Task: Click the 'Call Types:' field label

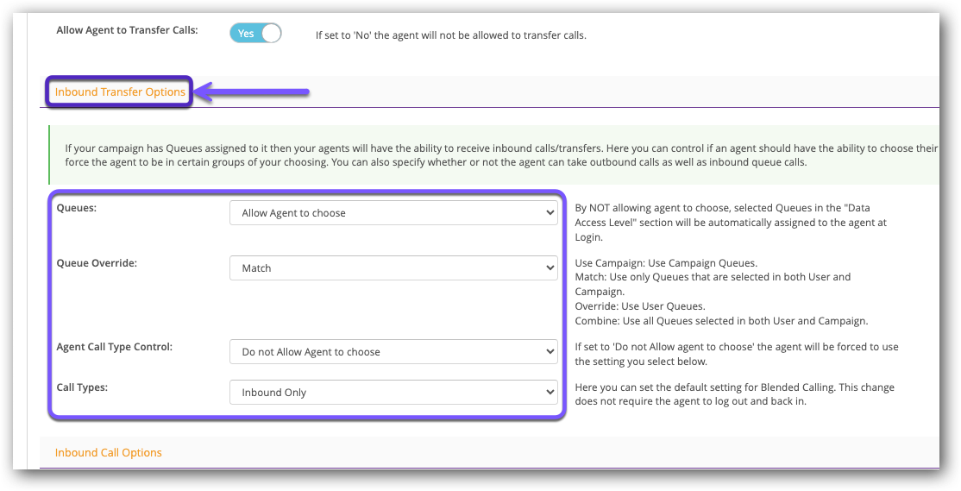Action: tap(82, 387)
